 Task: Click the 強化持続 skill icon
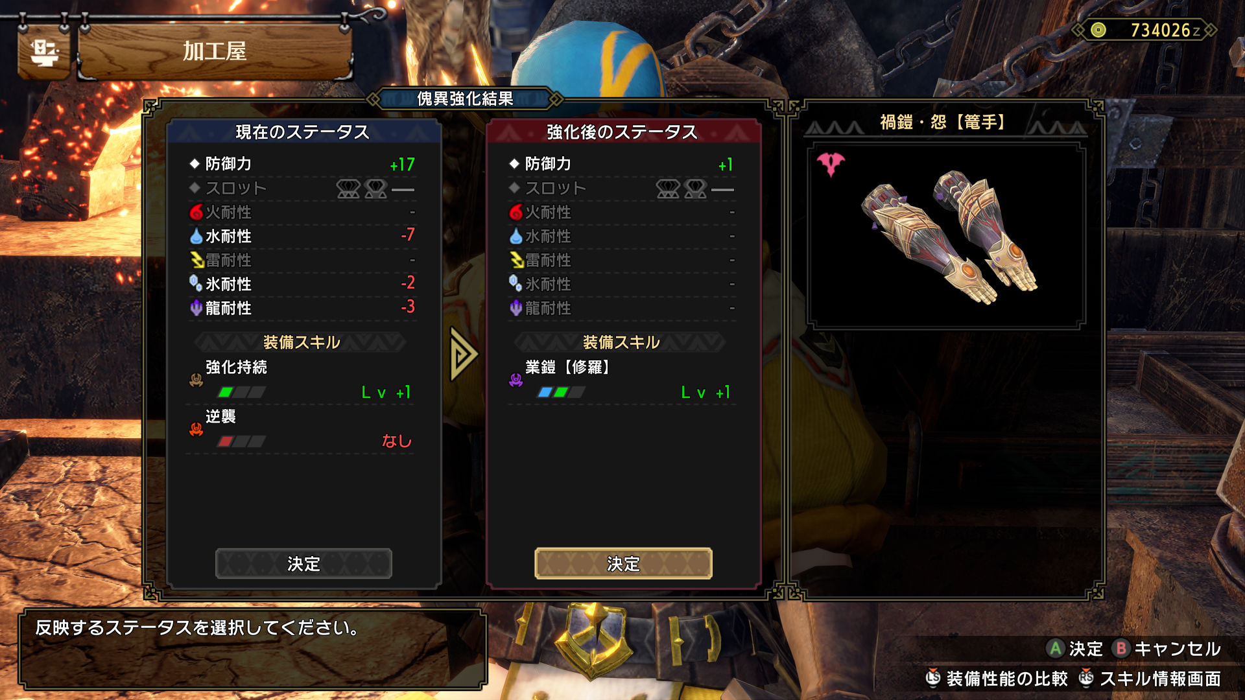196,380
